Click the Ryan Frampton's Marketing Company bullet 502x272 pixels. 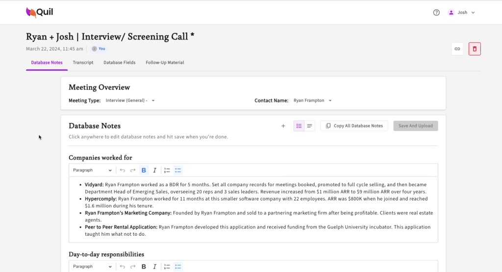(259, 216)
